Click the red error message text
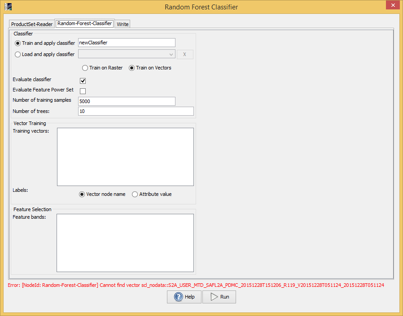Screen dimensions: 403x316 196,285
